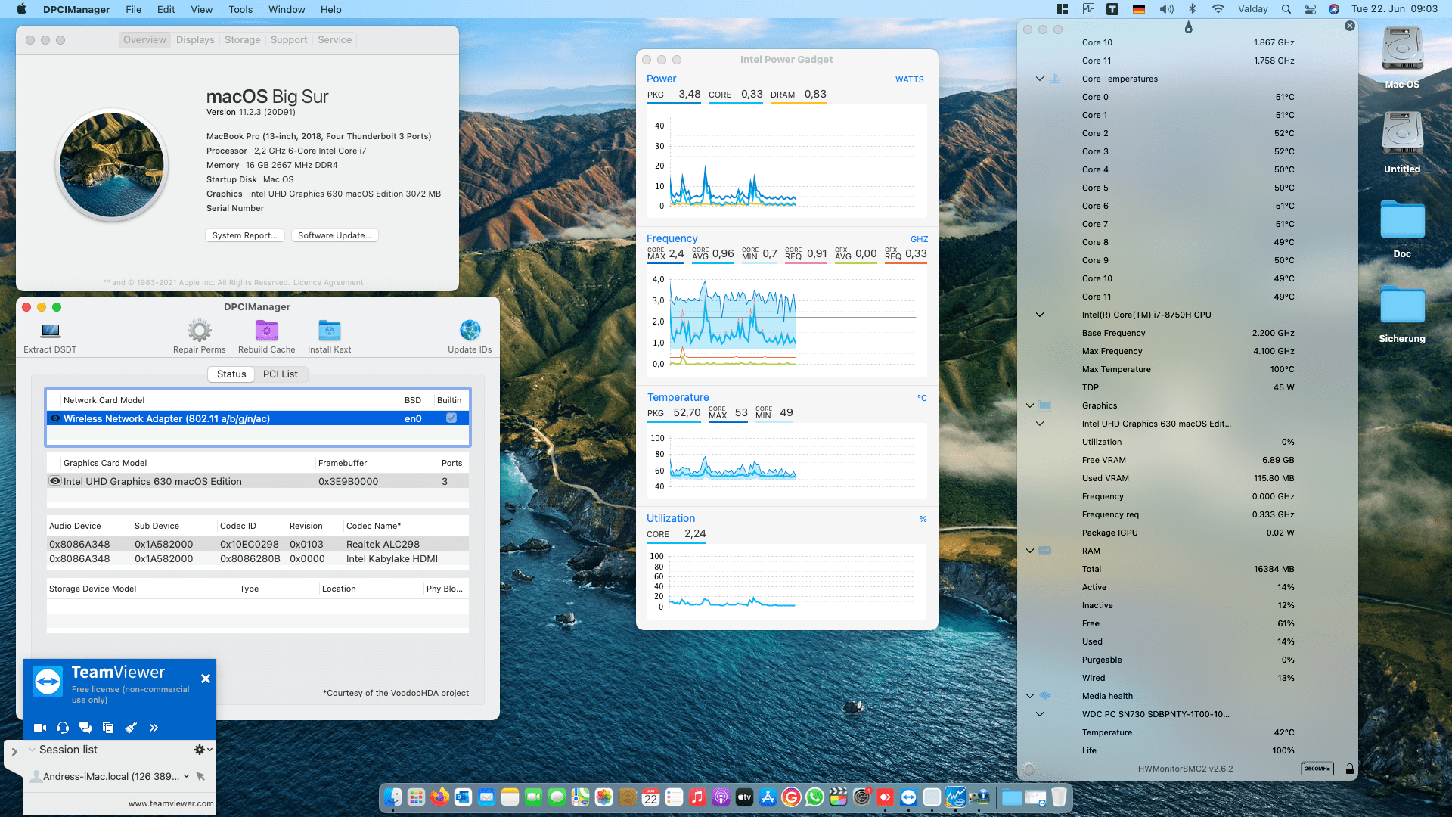Screen dimensions: 1452x817
Task: Open TeamViewer session list gear dropdown
Action: [203, 750]
